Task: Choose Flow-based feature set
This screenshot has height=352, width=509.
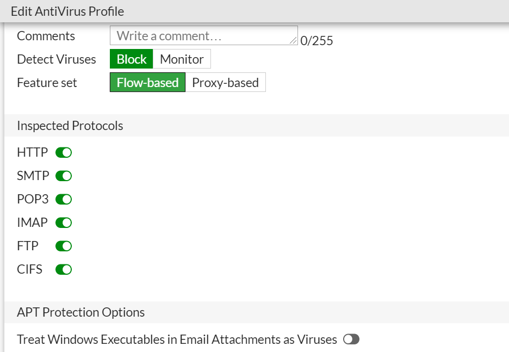Action: click(x=147, y=83)
